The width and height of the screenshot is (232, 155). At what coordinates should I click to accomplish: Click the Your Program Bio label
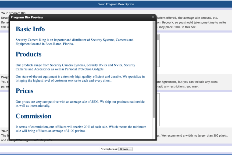(x=14, y=13)
